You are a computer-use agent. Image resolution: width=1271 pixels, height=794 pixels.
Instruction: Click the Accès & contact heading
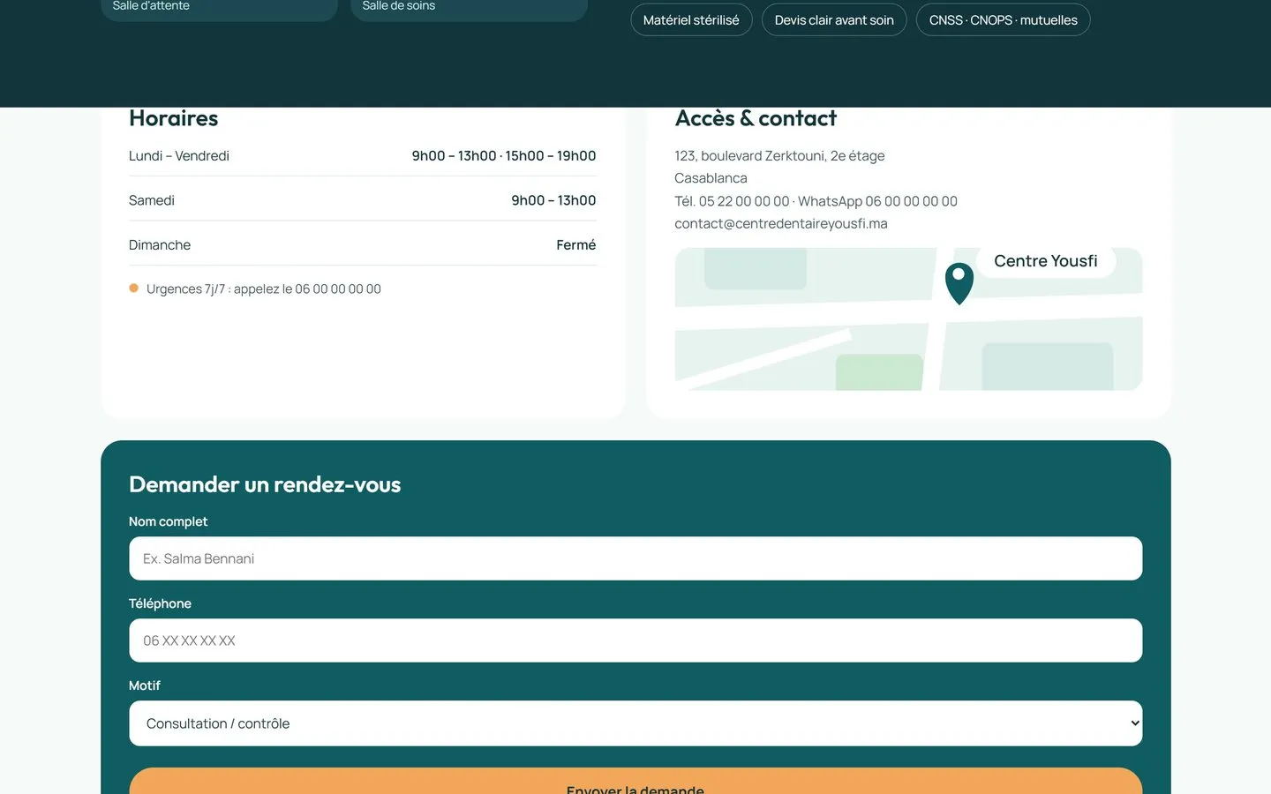pos(756,118)
